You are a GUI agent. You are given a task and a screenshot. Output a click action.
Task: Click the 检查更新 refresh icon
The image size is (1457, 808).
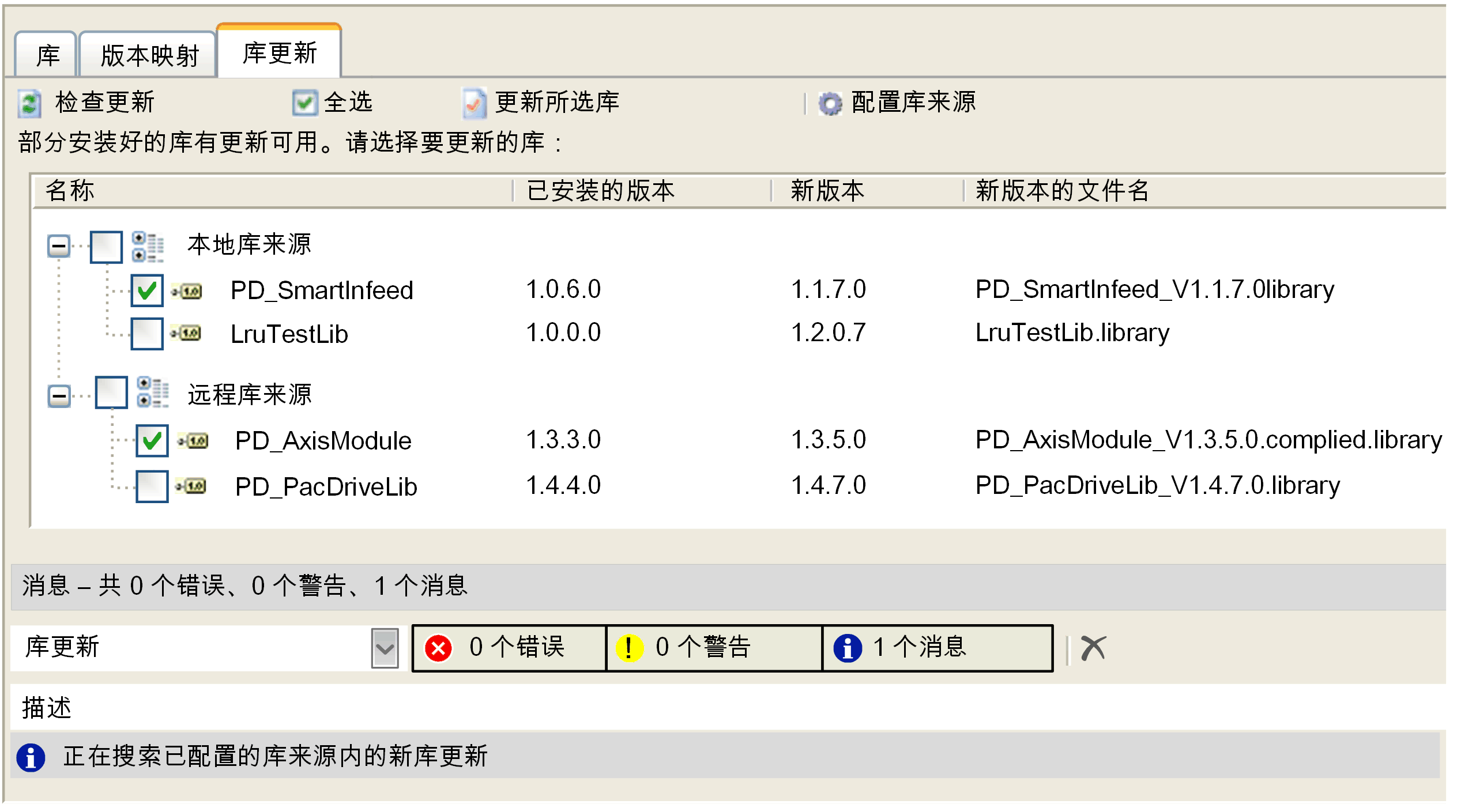tap(29, 104)
